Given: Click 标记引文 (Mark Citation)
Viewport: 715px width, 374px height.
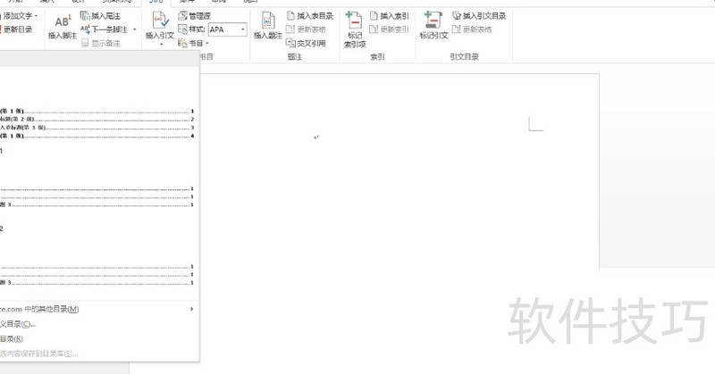Looking at the screenshot, I should coord(433,26).
